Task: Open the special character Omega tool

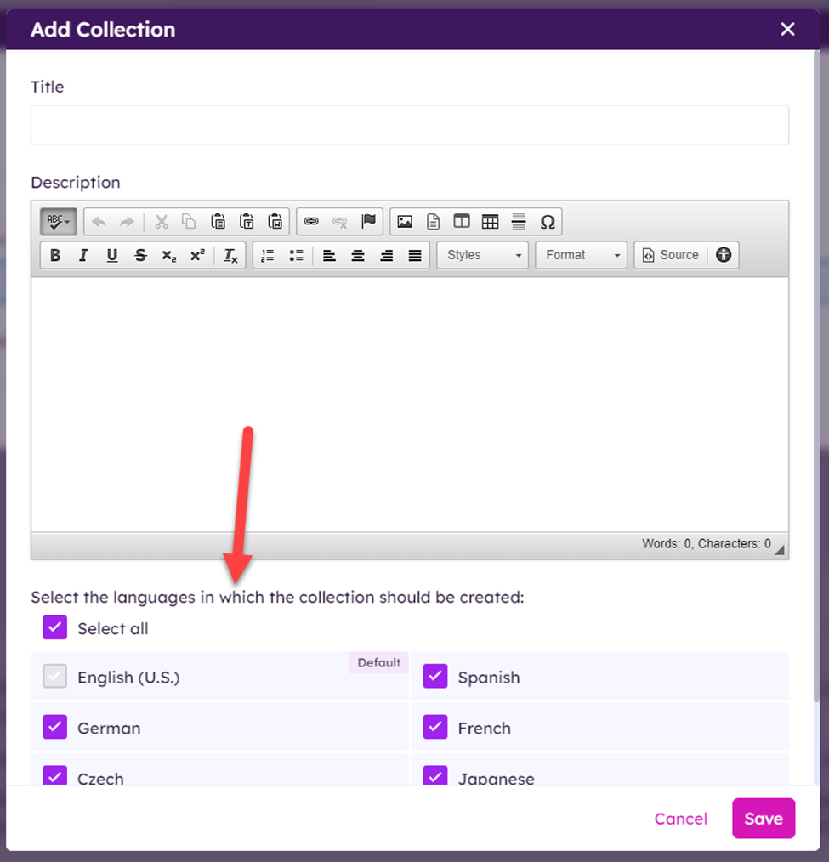Action: [548, 222]
